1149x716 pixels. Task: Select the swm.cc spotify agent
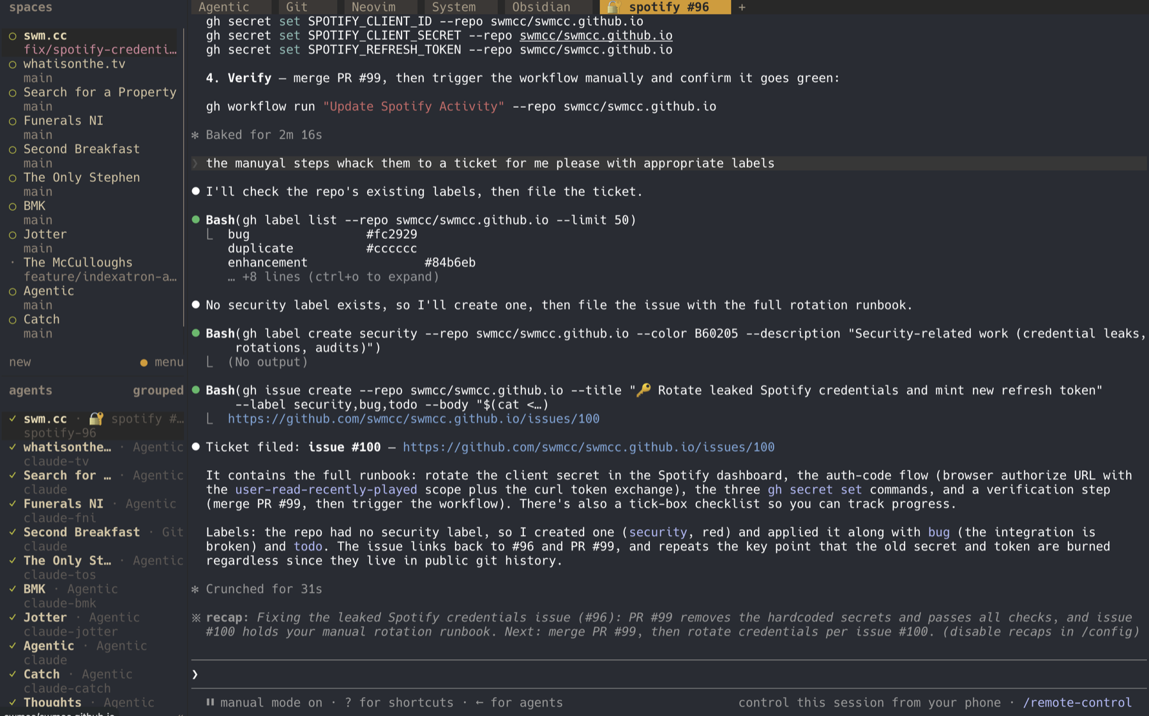tap(93, 426)
